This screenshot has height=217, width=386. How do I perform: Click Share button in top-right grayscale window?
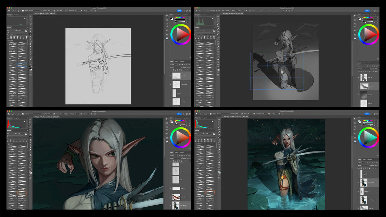tap(367, 11)
